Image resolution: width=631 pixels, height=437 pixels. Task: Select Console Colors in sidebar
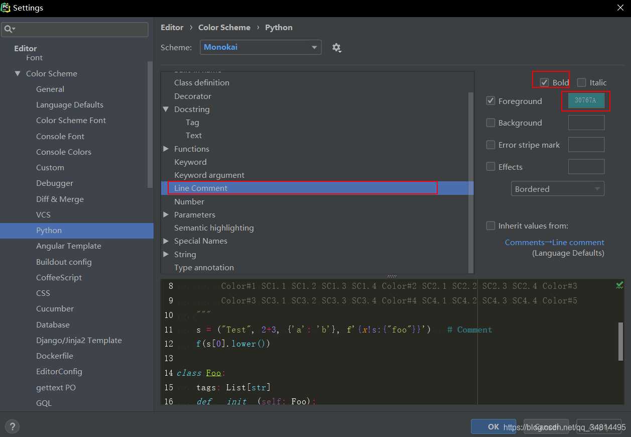point(64,152)
